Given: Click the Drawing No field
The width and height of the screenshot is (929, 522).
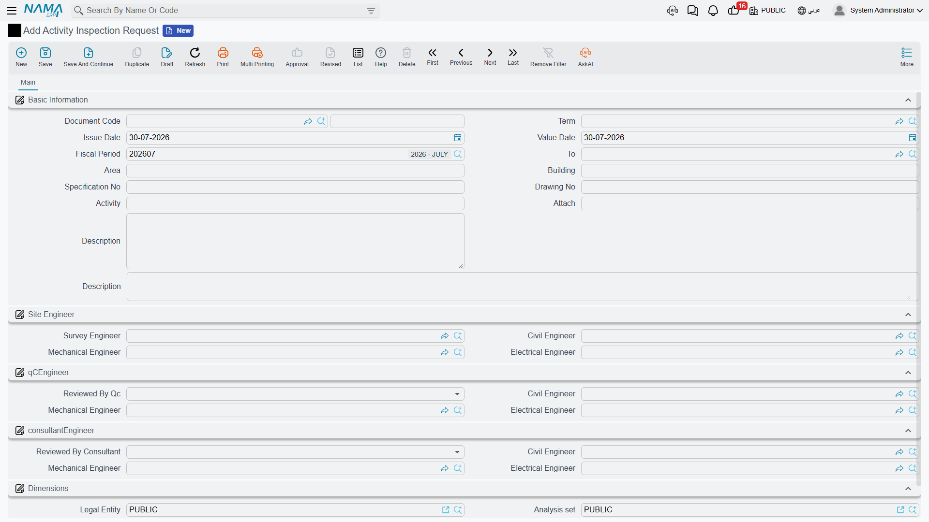Looking at the screenshot, I should click(x=749, y=187).
